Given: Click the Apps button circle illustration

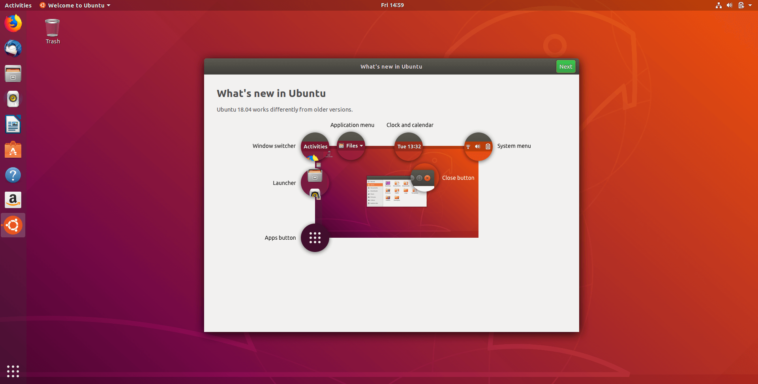Looking at the screenshot, I should point(315,238).
